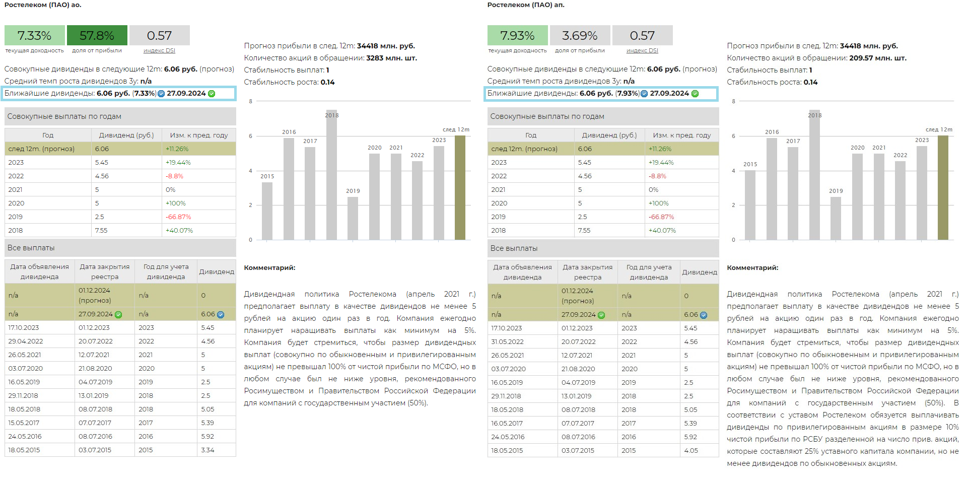Image resolution: width=968 pixels, height=484 pixels.
Task: Click the 2018 bar in ап dividend chart
Action: pos(814,175)
